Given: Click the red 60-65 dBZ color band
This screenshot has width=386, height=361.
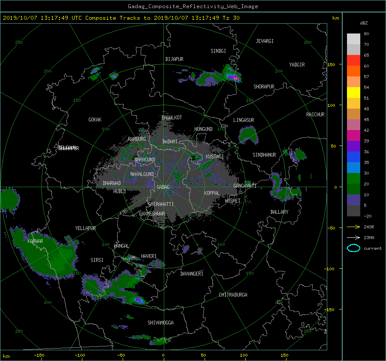Looking at the screenshot, I should point(353,61).
